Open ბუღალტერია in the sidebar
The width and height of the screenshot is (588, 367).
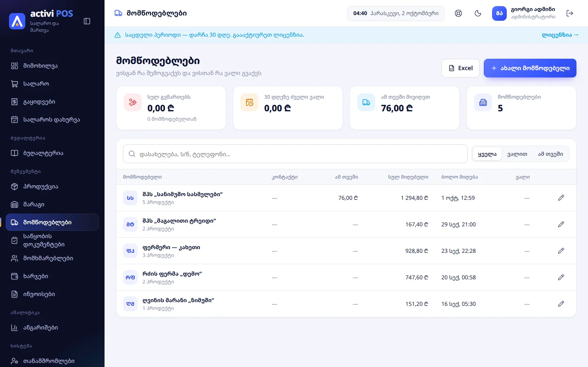[x=52, y=153]
